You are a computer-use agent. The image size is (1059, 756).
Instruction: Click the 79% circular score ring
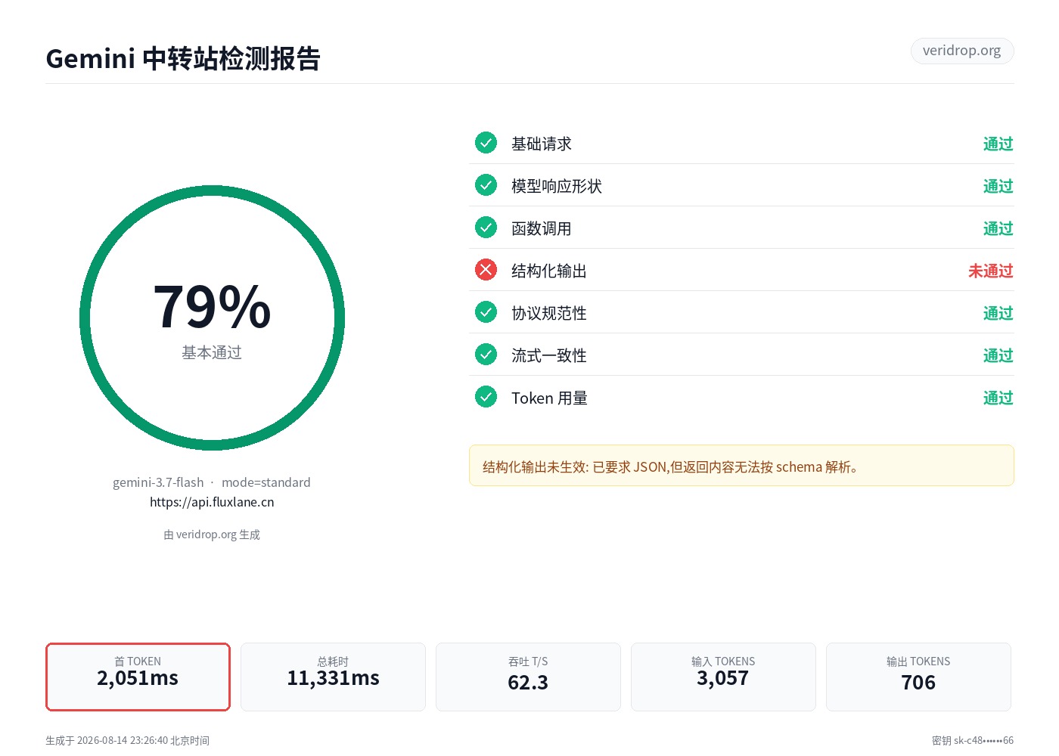(212, 318)
